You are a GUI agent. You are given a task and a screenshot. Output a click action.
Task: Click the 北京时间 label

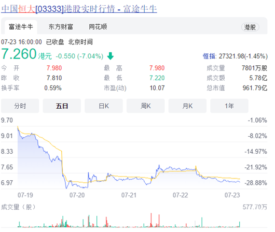[x=80, y=42]
